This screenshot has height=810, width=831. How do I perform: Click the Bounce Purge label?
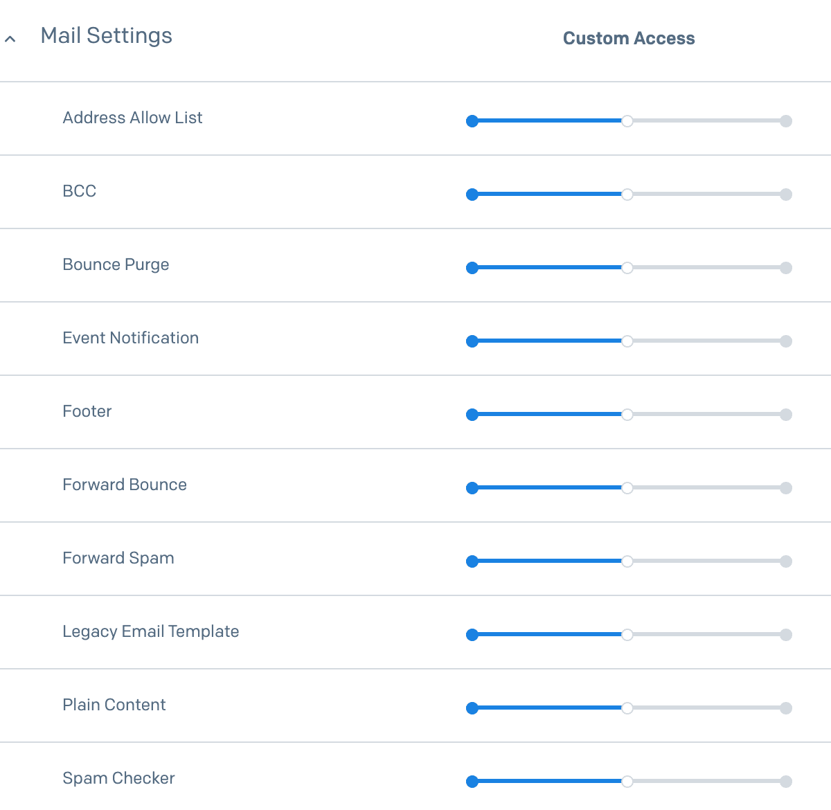click(116, 264)
